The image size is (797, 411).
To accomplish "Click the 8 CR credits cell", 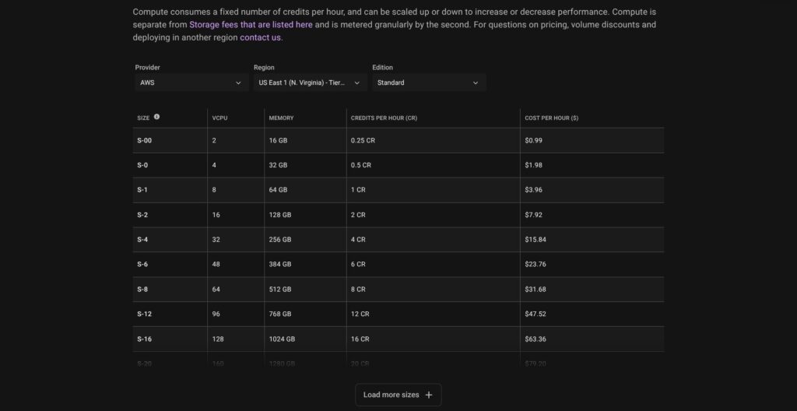I will (x=433, y=290).
